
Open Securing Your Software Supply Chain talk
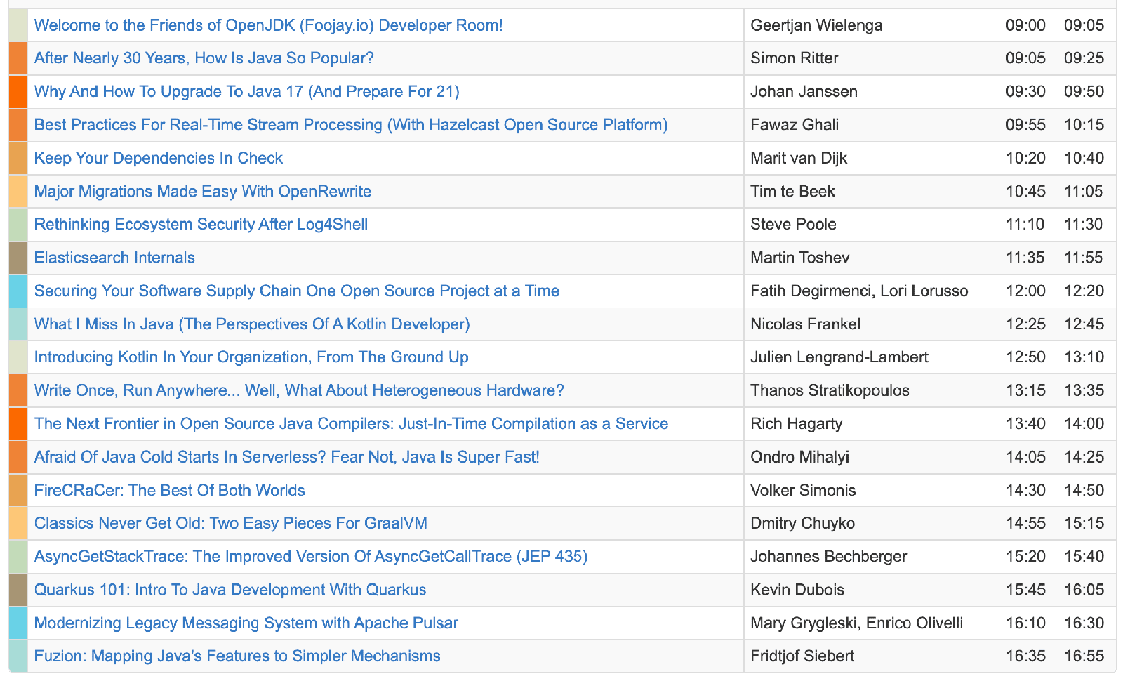[x=296, y=291]
